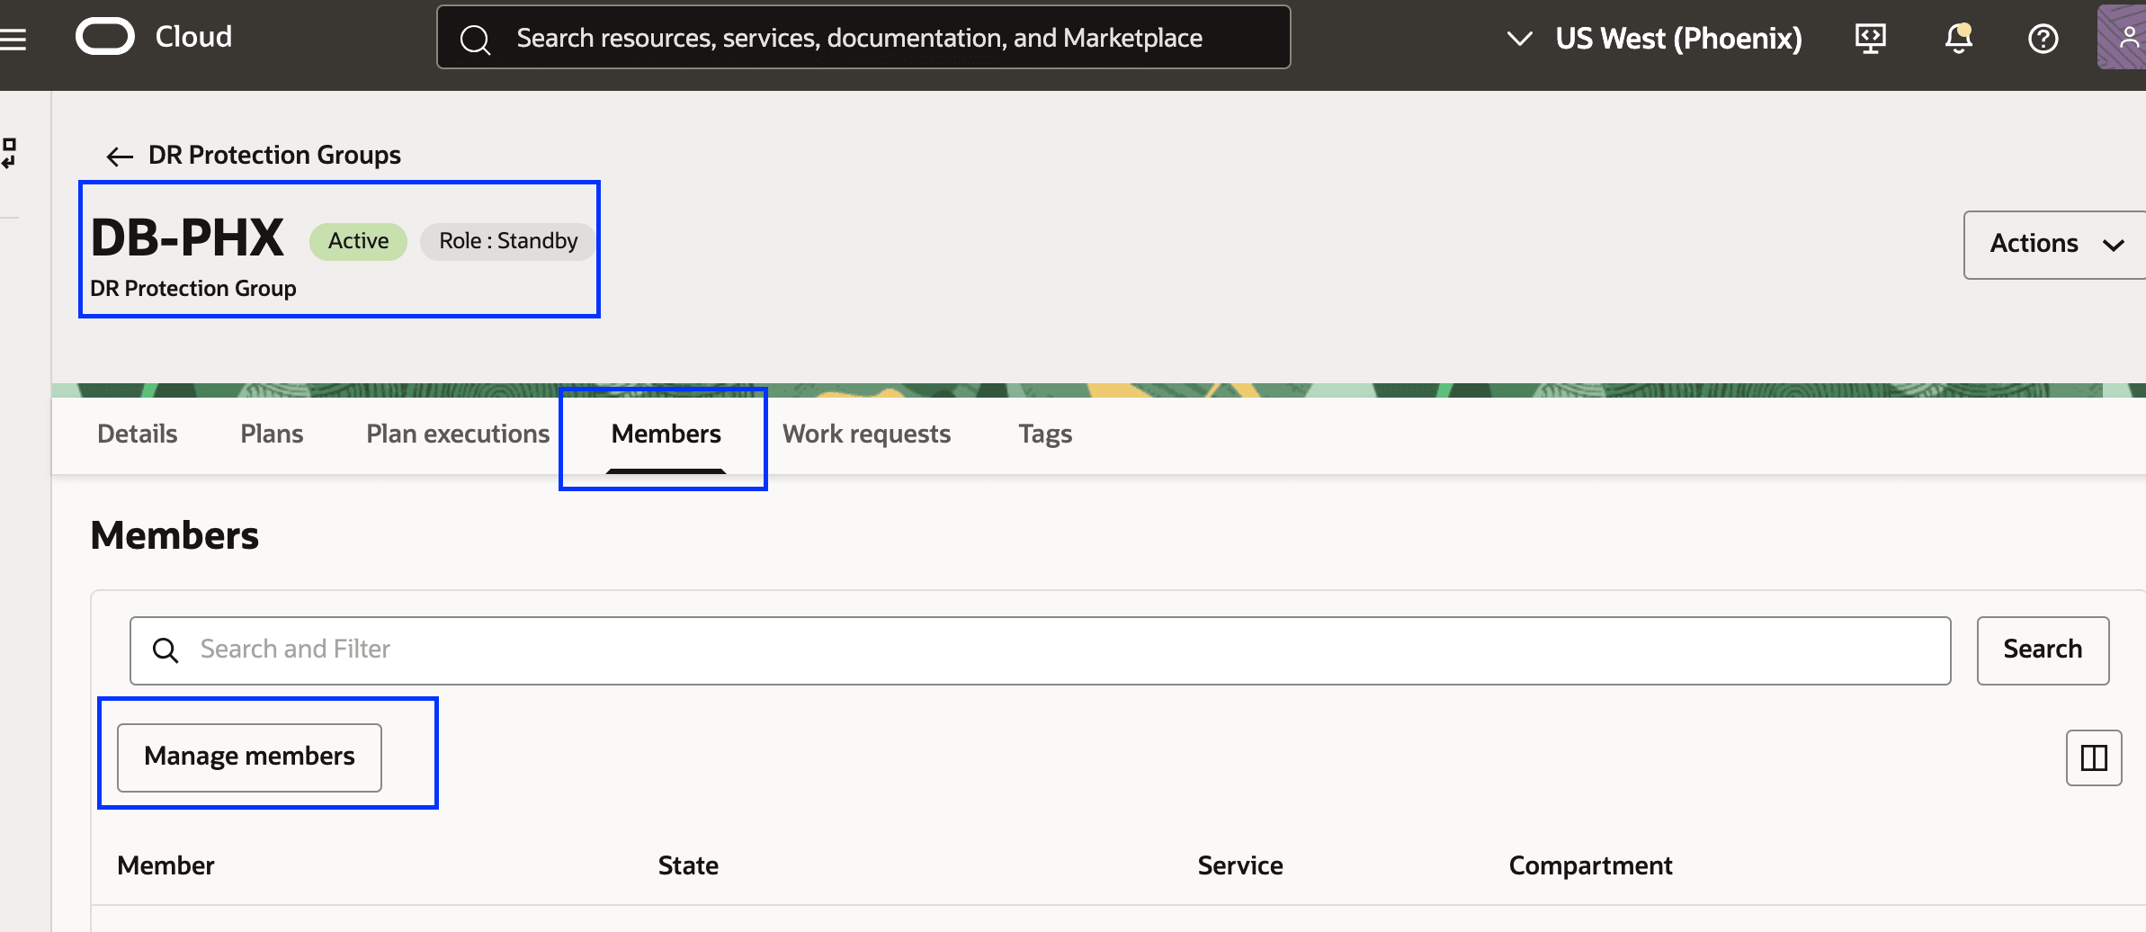The width and height of the screenshot is (2146, 932).
Task: Switch to the Details tab
Action: [138, 435]
